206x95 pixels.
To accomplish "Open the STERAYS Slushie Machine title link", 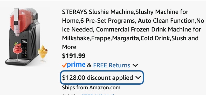I will pos(133,29).
